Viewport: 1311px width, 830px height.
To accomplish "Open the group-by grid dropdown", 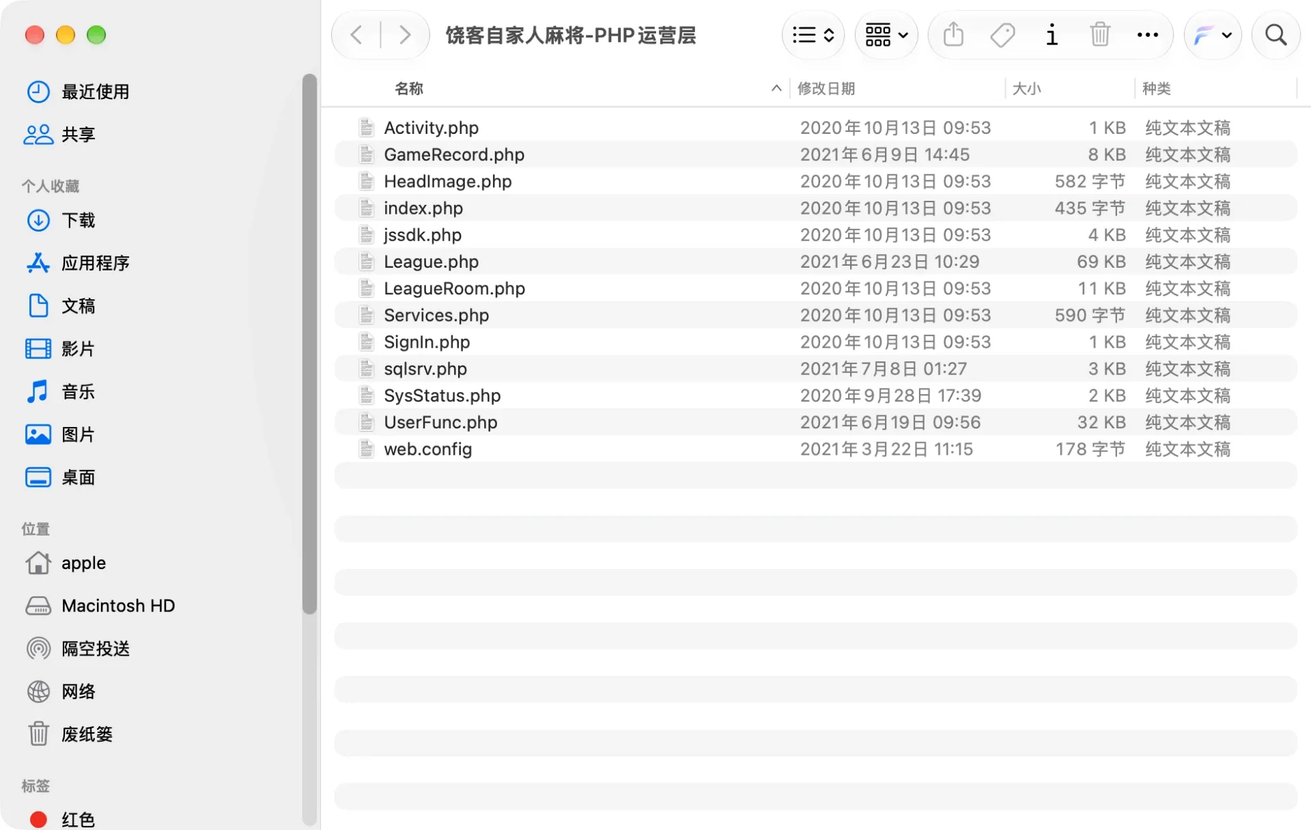I will [886, 35].
